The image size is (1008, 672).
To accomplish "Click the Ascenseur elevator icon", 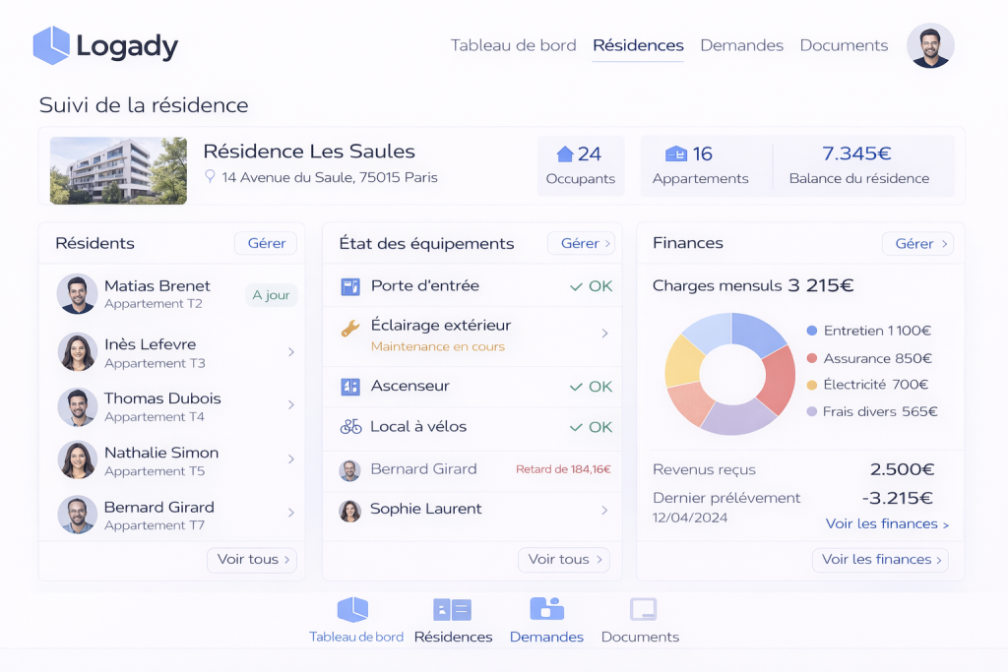I will pyautogui.click(x=350, y=387).
